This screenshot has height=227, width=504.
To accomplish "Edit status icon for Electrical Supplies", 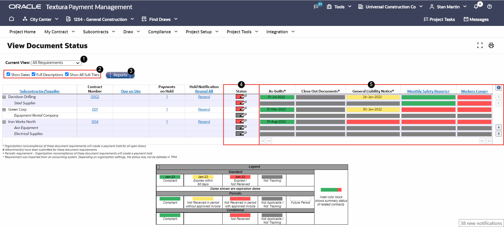I will pos(241,133).
